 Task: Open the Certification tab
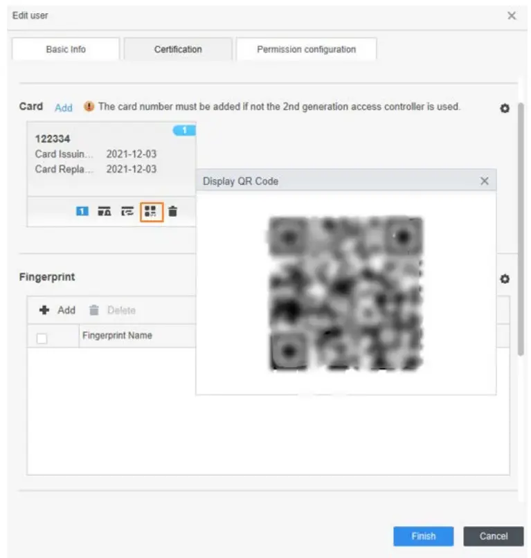pos(178,50)
